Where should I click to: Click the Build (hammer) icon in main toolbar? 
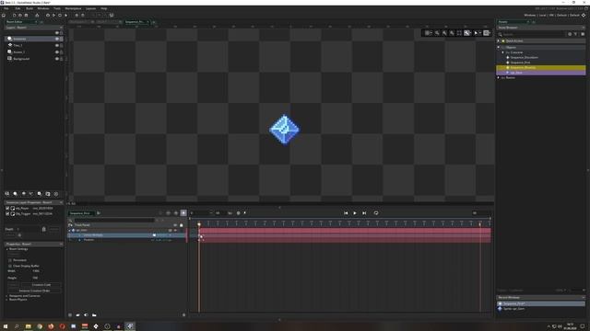point(37,15)
